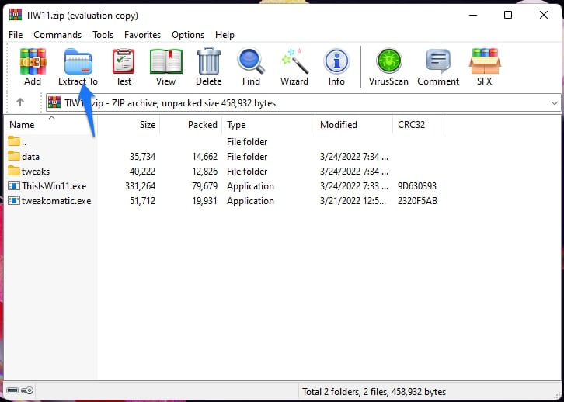Click size value 331,264

tap(141, 186)
